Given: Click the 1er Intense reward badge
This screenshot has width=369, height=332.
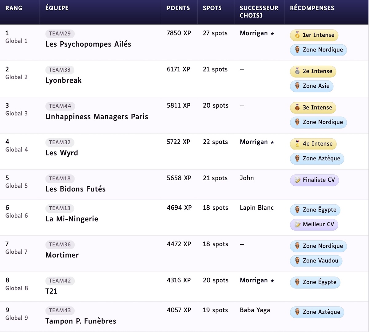Looking at the screenshot, I should (x=314, y=35).
